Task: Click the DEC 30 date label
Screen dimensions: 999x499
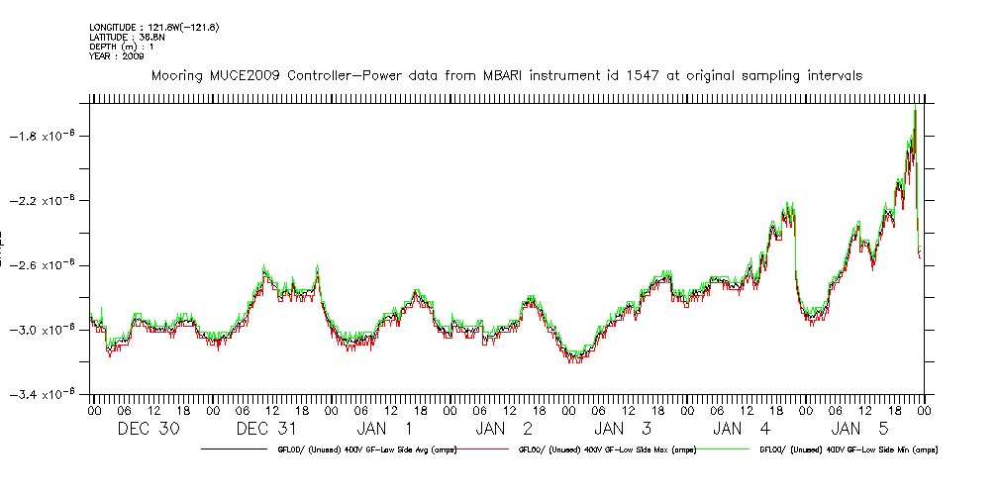Action: pyautogui.click(x=149, y=429)
